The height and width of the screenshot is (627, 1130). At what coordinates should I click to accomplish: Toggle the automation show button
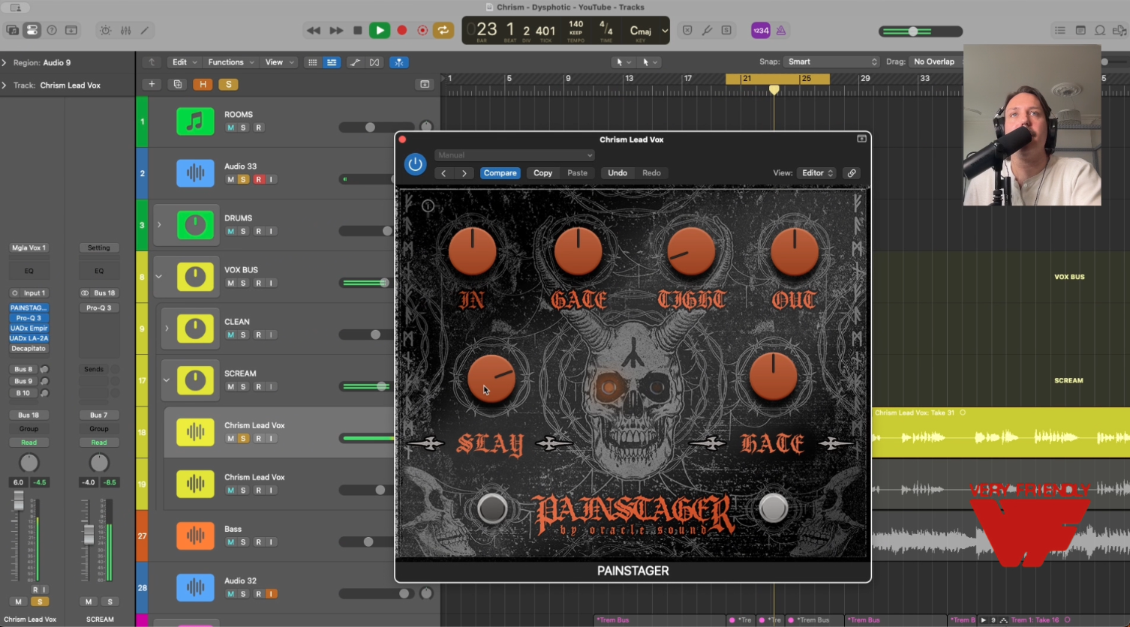coord(355,62)
